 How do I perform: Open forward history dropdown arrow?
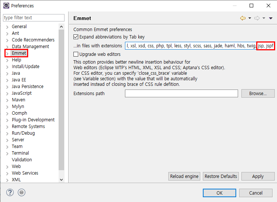pyautogui.click(x=264, y=18)
